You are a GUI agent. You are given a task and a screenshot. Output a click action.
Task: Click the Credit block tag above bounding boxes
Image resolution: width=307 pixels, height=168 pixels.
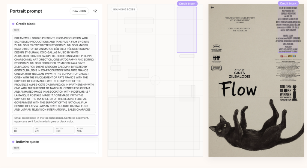pos(187,4)
